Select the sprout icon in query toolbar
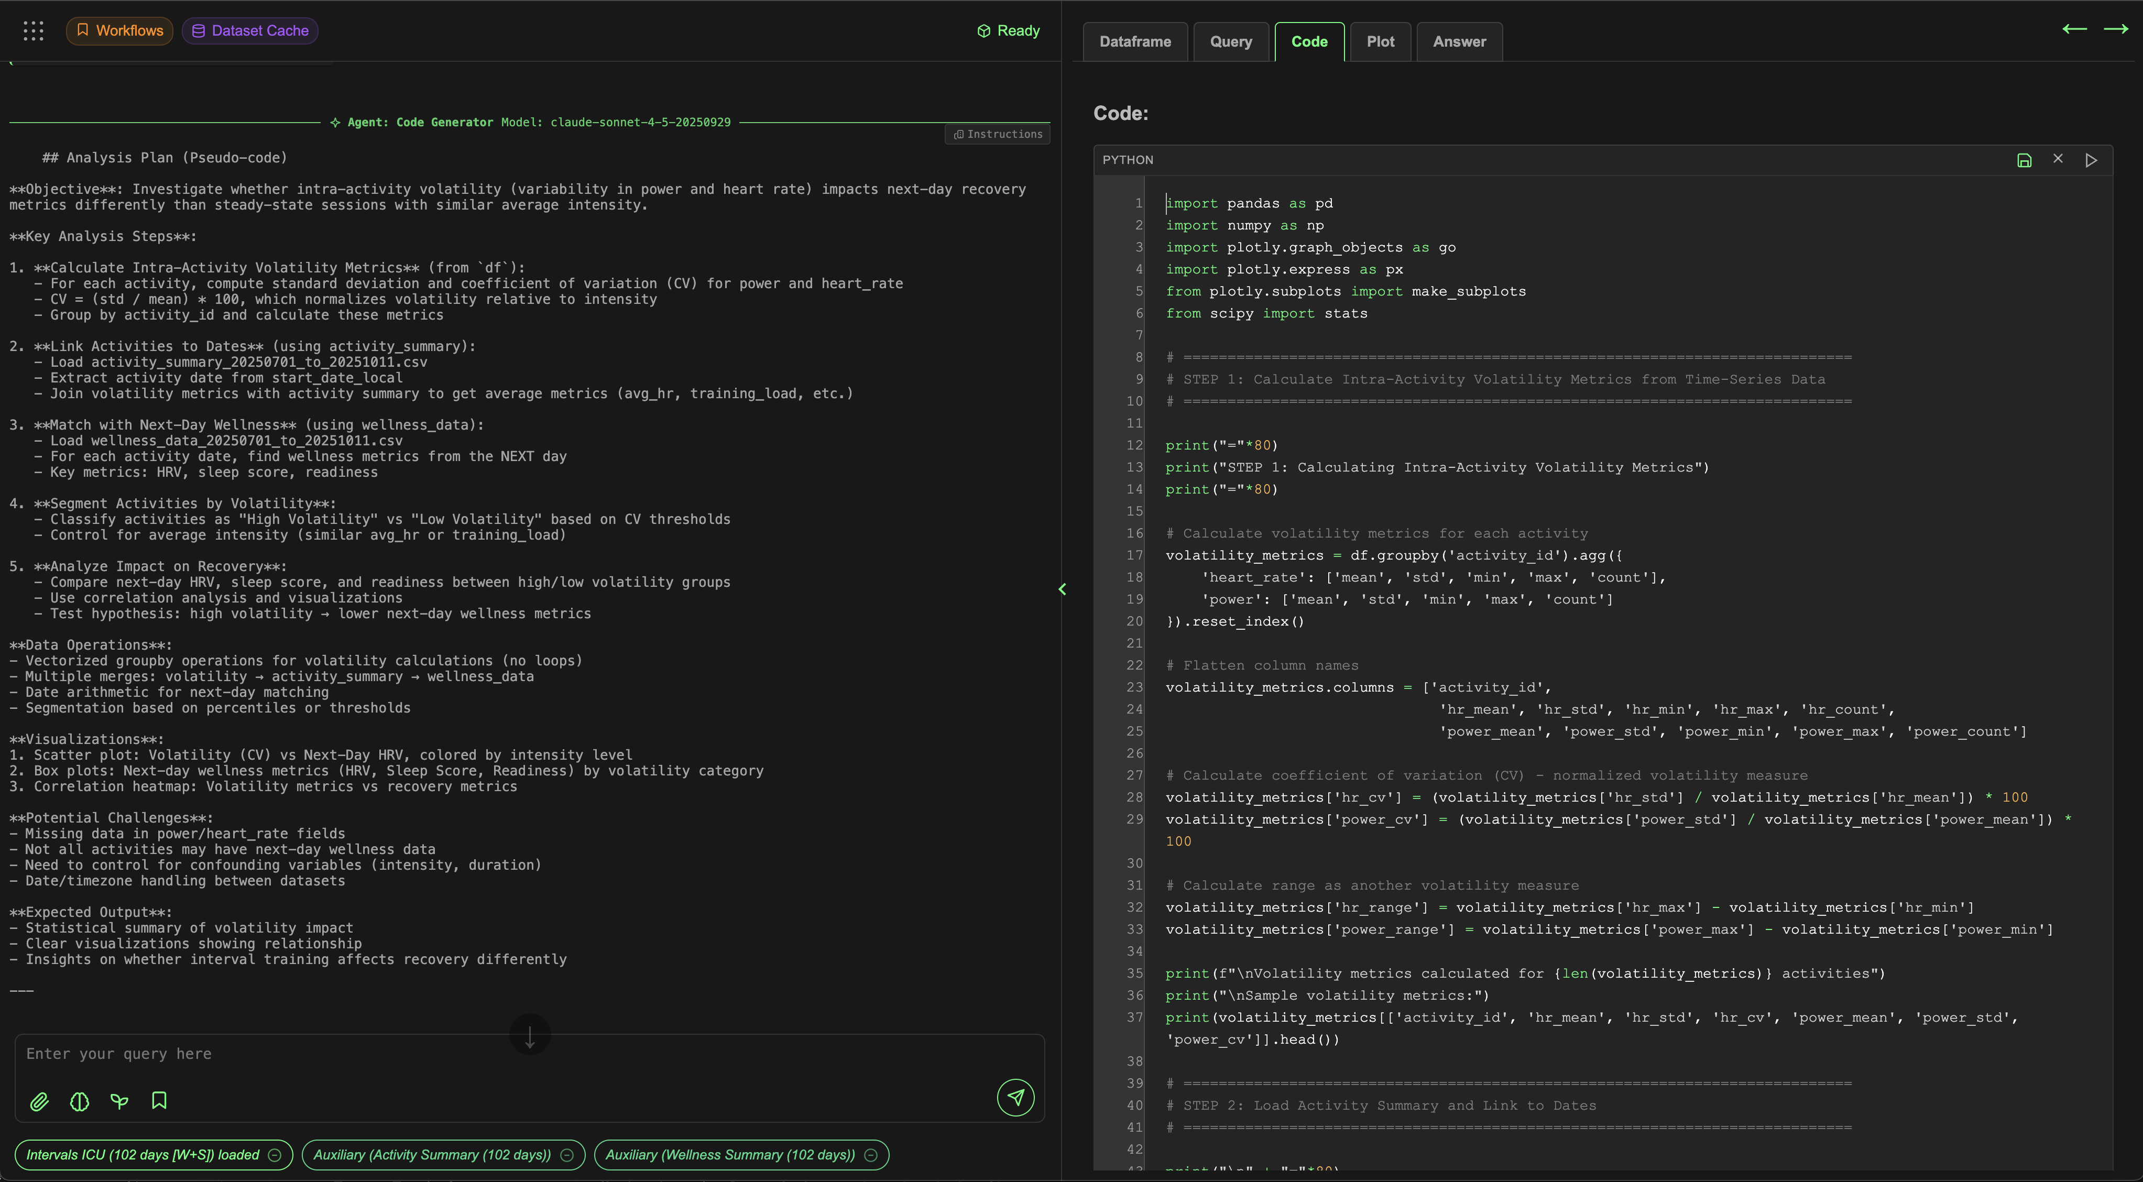2143x1182 pixels. (x=119, y=1101)
